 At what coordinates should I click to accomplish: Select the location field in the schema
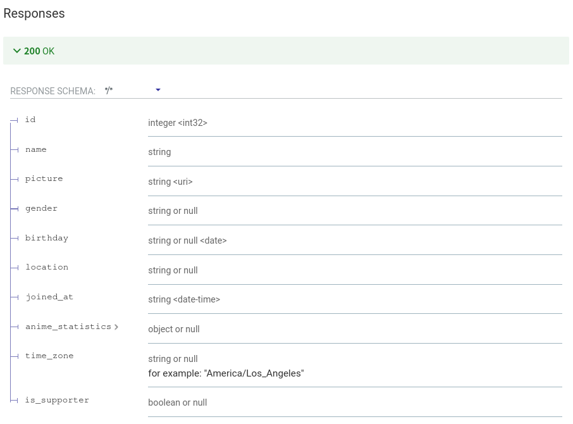point(47,267)
